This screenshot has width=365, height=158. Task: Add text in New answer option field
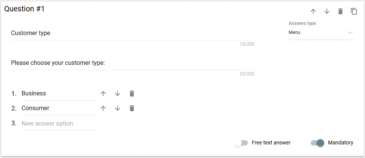pos(59,123)
